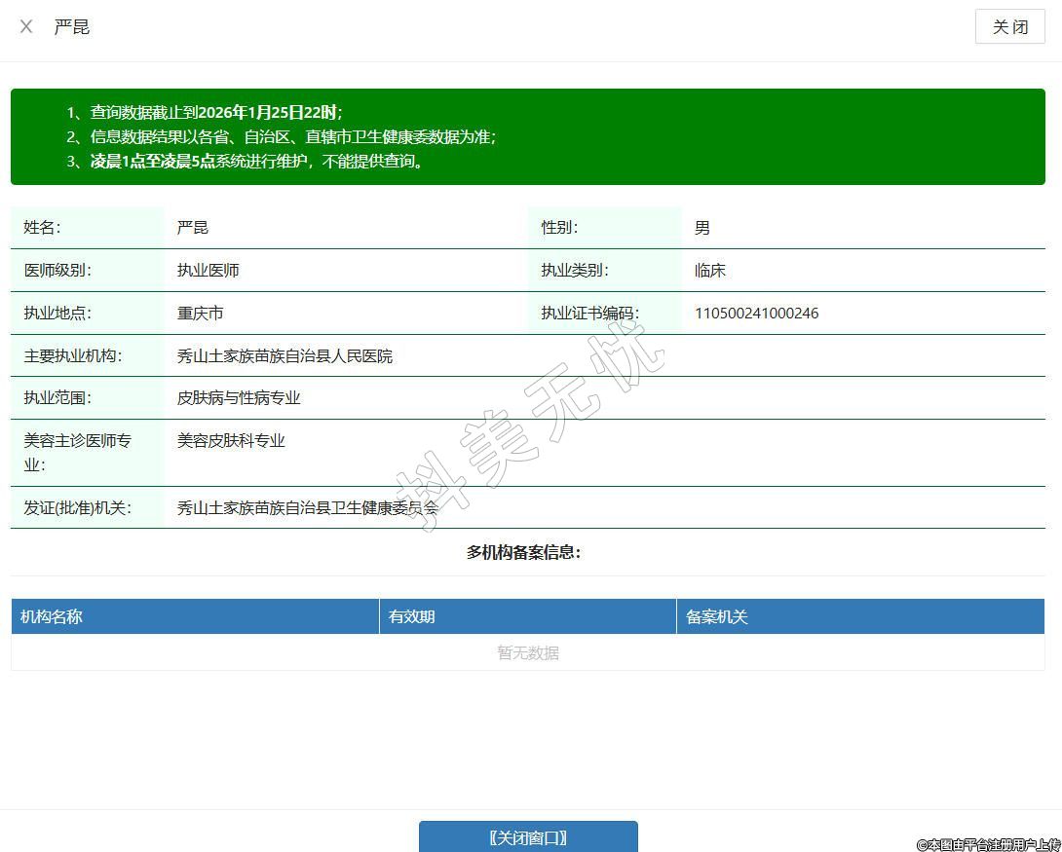1062x852 pixels.
Task: Click the 临床 practice category value
Action: coord(709,271)
